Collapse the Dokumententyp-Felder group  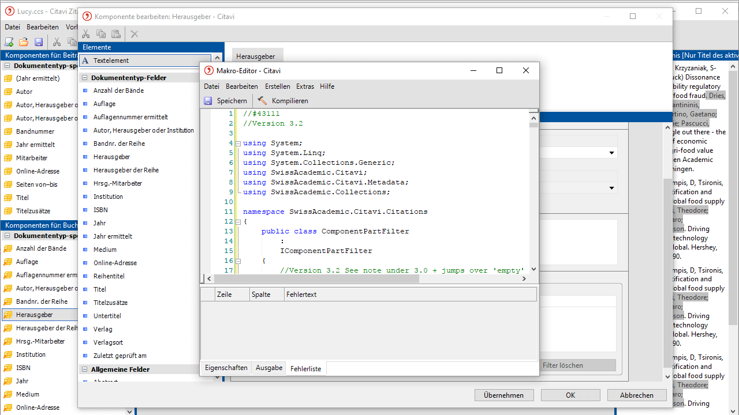click(84, 78)
